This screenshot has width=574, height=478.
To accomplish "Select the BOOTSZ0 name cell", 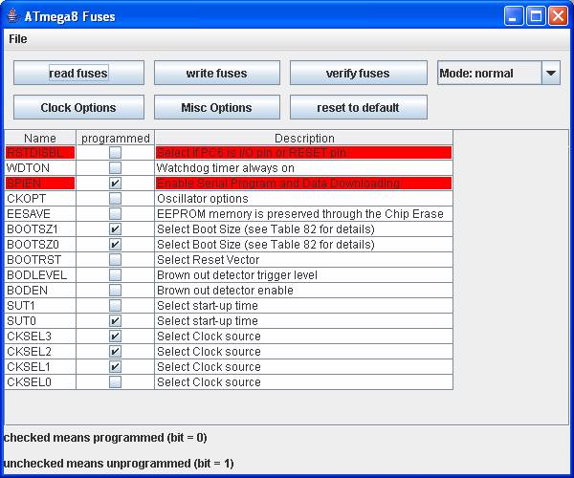I will (40, 245).
